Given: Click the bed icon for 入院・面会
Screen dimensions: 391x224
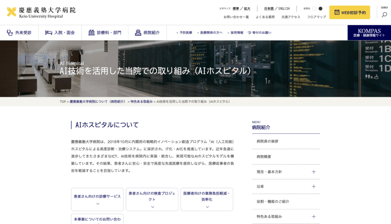Looking at the screenshot, I should (48, 33).
